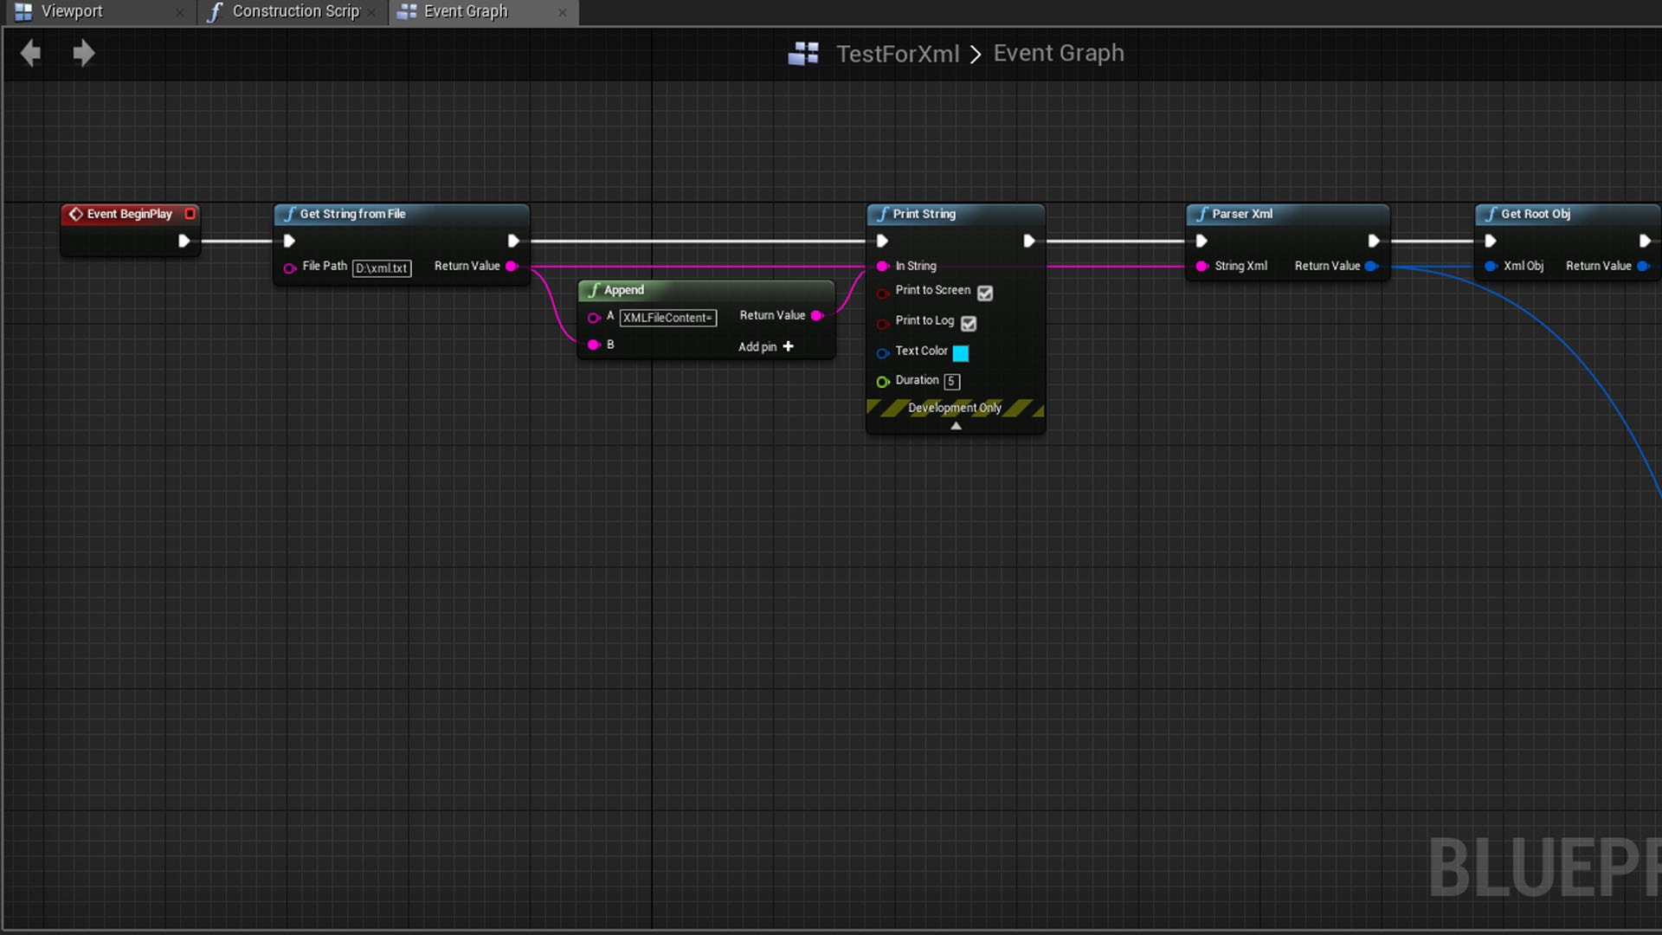Click the Print String output exec pin
The image size is (1662, 935).
1028,241
